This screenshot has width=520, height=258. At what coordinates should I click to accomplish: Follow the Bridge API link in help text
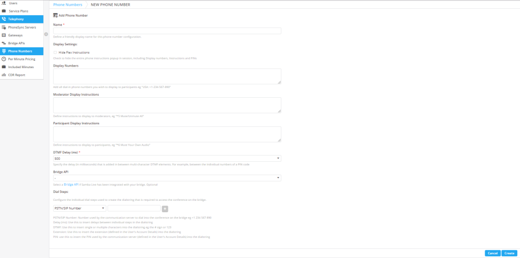71,184
